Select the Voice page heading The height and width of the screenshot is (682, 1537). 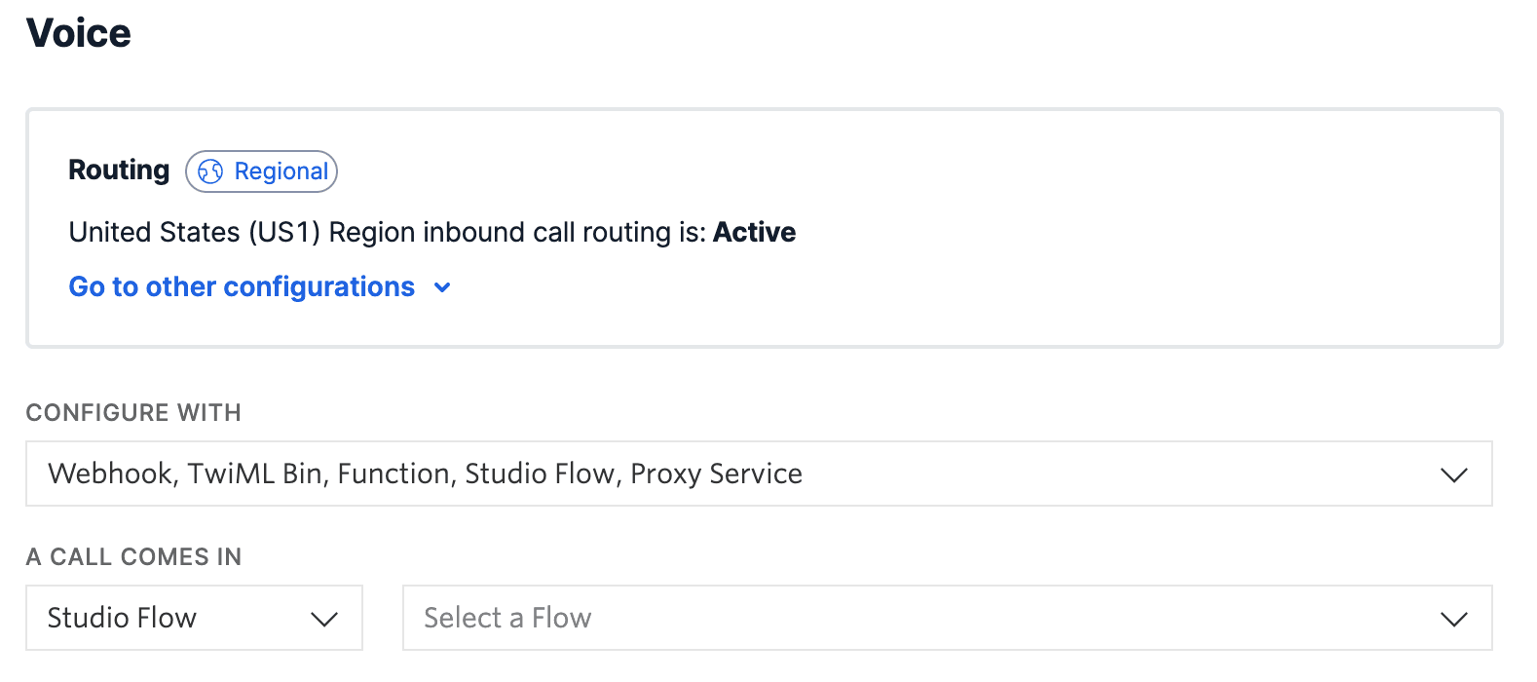pos(78,32)
